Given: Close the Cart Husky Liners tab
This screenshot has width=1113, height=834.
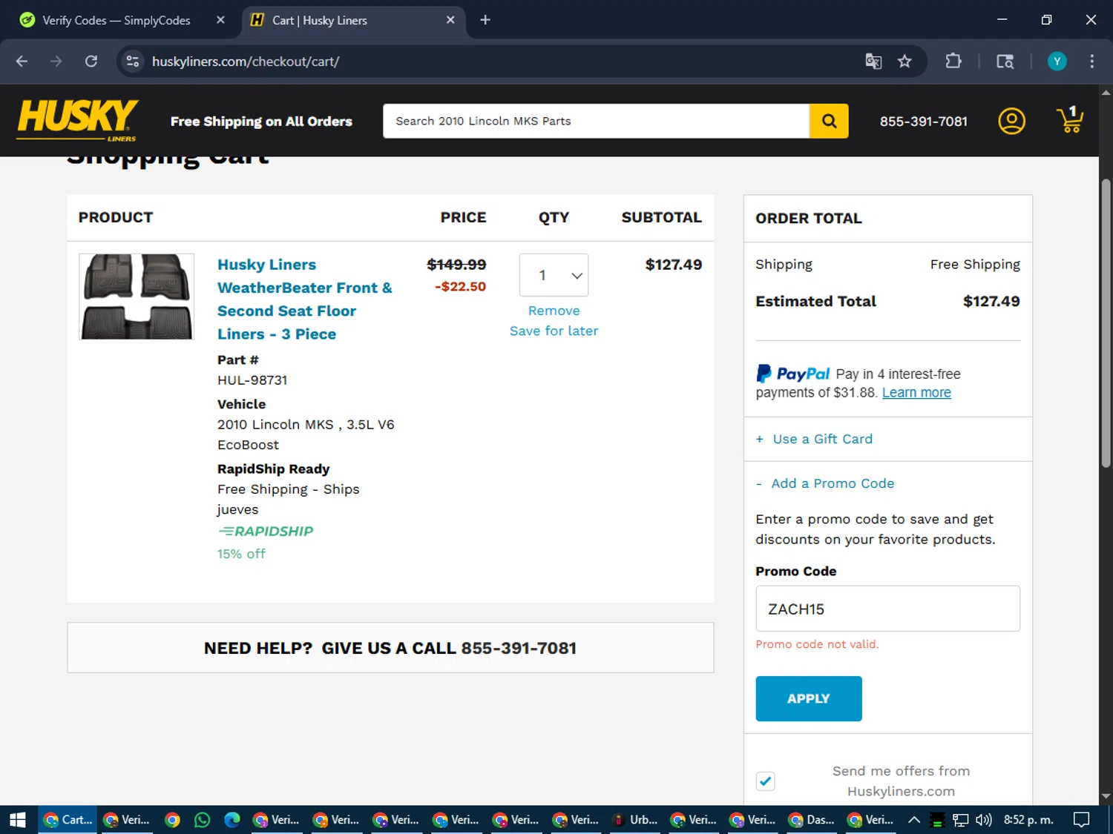Looking at the screenshot, I should coord(450,20).
